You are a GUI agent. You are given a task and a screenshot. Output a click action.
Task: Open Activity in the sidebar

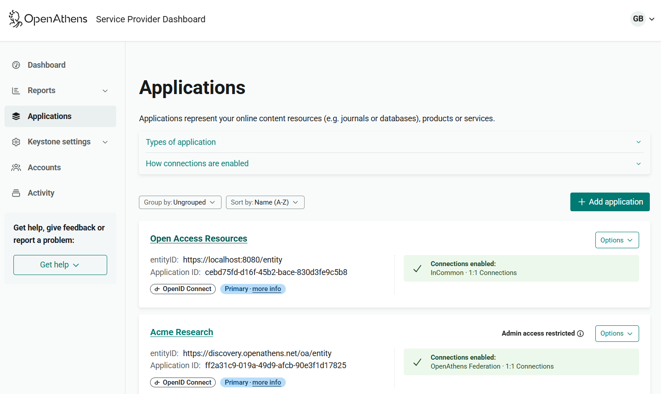click(60, 193)
